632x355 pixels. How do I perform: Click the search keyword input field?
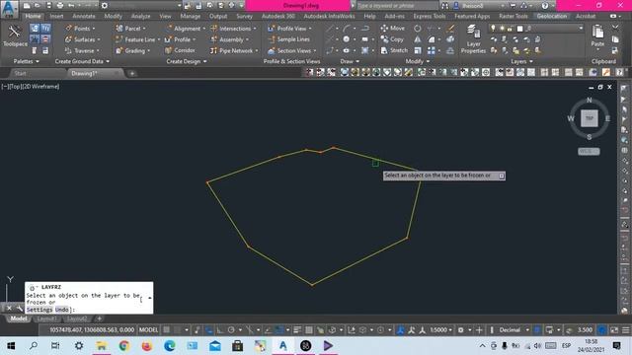pos(397,6)
